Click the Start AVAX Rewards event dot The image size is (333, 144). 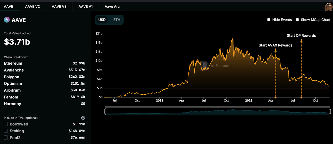276,97
